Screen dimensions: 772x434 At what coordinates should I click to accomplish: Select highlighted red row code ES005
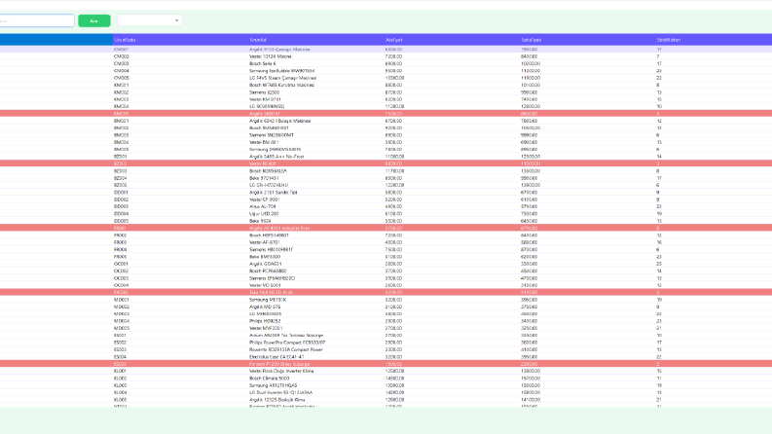coord(120,364)
